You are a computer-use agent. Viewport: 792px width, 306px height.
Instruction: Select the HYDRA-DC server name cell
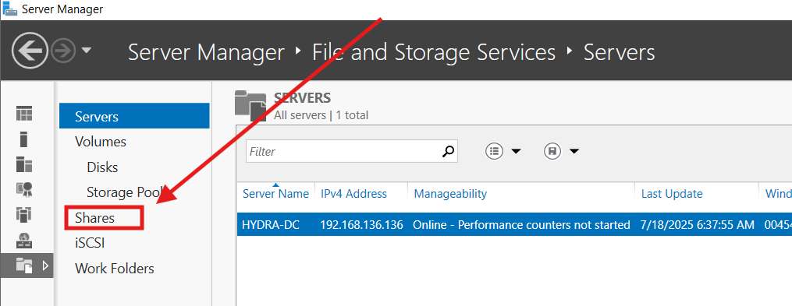271,225
